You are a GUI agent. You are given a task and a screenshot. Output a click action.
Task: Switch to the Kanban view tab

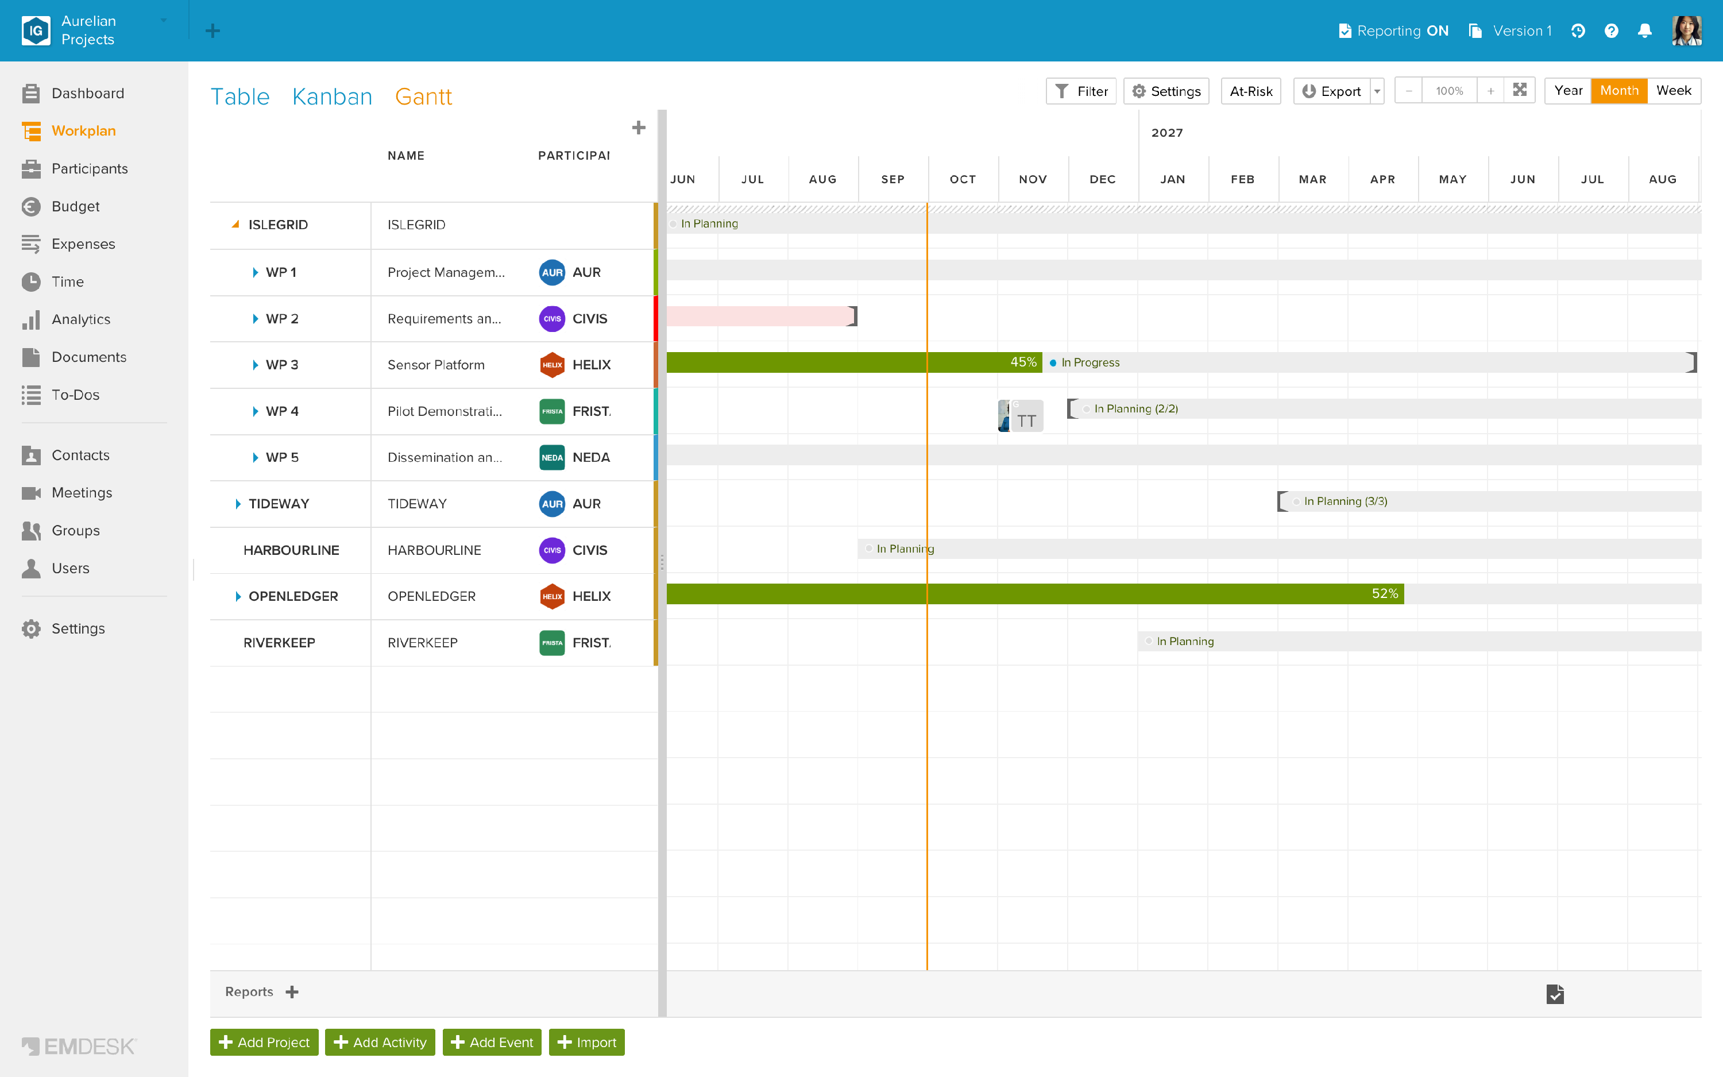333,97
